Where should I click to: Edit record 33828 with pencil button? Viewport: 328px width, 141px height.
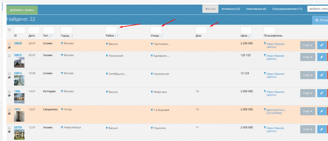pos(322,45)
